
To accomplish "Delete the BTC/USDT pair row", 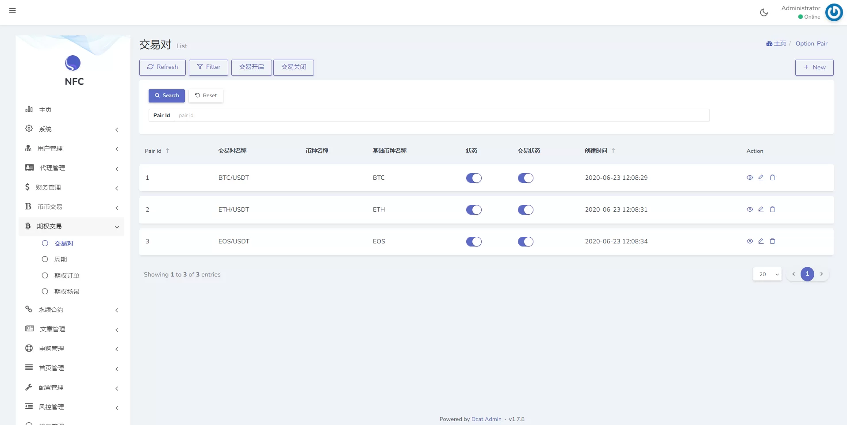I will click(772, 178).
